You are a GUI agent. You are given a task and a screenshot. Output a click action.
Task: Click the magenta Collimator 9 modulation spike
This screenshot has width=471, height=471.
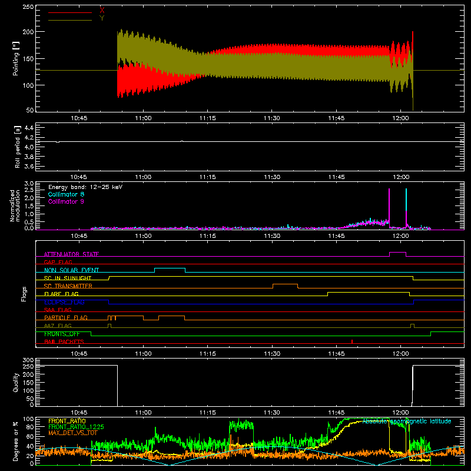click(x=389, y=205)
